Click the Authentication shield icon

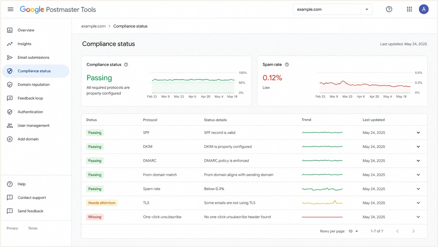[x=10, y=112]
